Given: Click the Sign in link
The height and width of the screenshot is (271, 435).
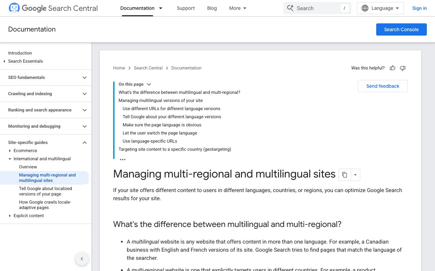Looking at the screenshot, I should [419, 8].
